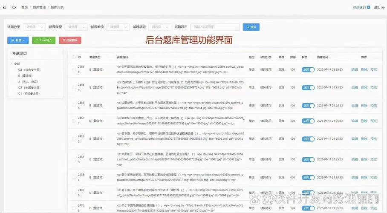Image resolution: width=387 pixels, height=213 pixels.
Task: Open 修改密码 in the top bar
Action: click(x=361, y=7)
